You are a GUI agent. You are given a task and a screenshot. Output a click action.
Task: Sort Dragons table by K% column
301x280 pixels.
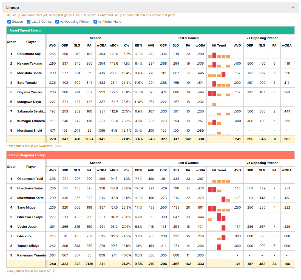(x=126, y=170)
